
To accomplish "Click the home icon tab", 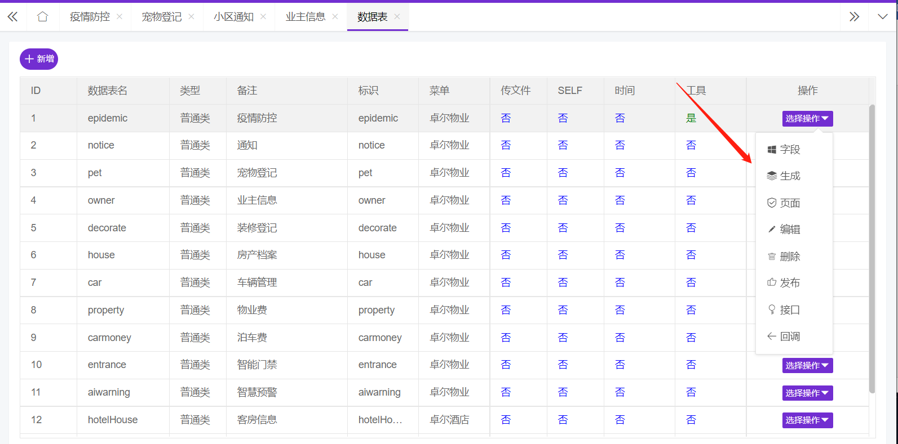I will click(x=42, y=17).
